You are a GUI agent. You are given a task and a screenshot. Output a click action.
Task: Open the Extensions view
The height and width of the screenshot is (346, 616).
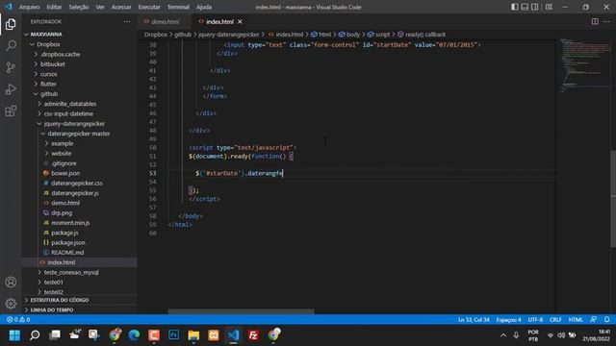[11, 111]
